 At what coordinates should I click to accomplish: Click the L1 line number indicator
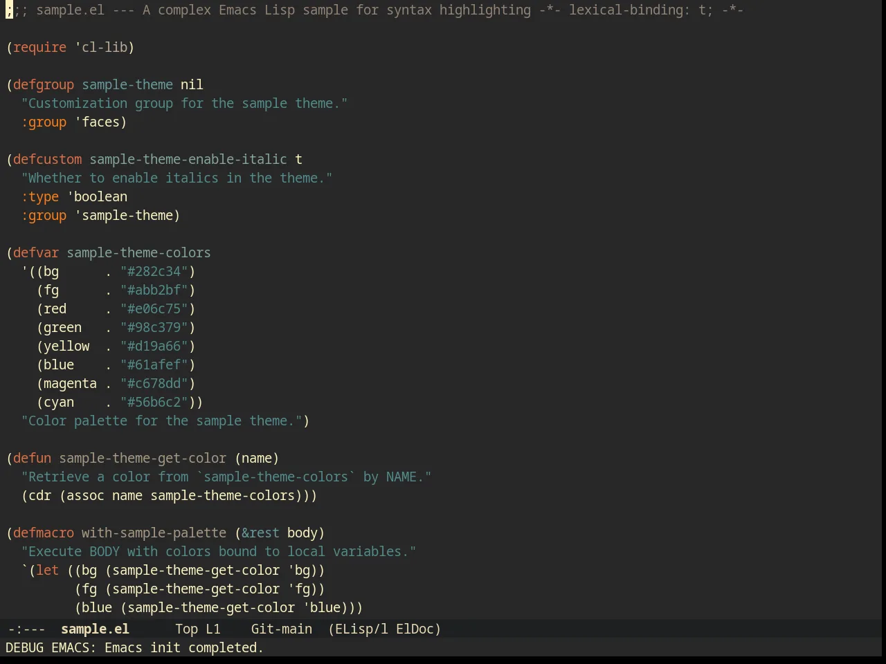(x=213, y=629)
